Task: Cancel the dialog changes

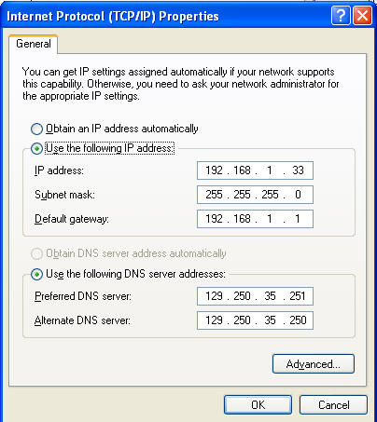Action: point(333,405)
